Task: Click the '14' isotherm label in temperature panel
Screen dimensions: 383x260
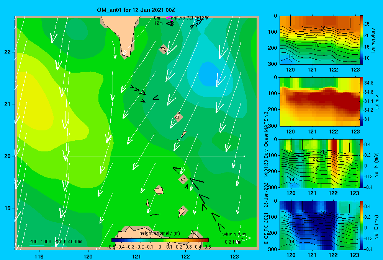Action: pos(291,56)
